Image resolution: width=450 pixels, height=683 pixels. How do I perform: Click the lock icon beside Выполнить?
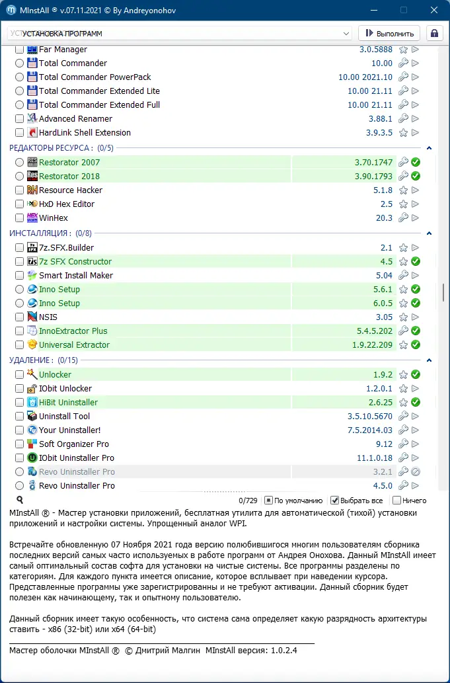(x=434, y=33)
